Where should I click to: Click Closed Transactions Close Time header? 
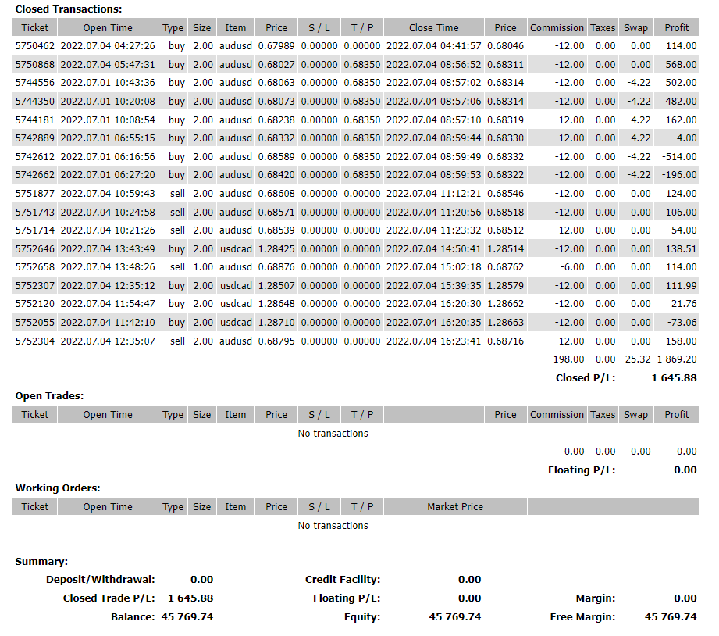(x=434, y=27)
